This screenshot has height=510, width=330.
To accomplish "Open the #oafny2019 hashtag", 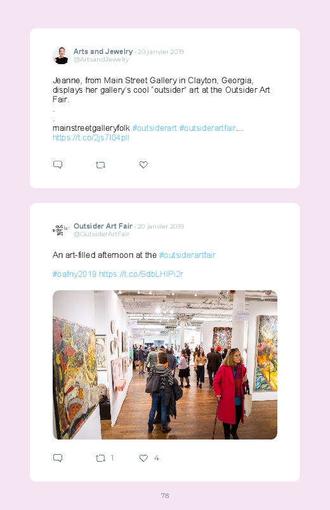I will tap(74, 274).
